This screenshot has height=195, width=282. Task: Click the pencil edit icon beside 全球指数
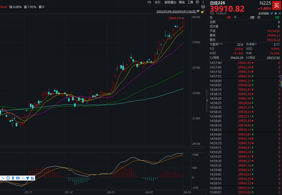(x=272, y=13)
